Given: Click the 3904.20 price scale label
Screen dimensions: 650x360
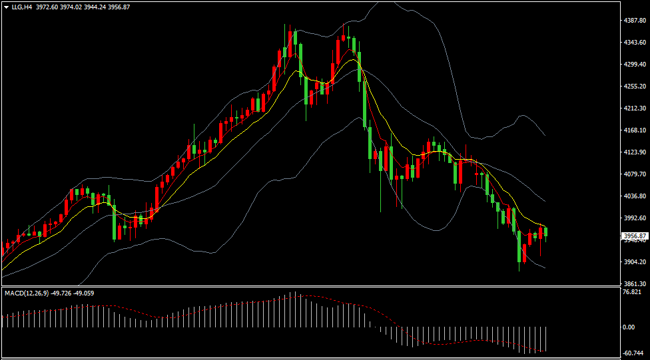Looking at the screenshot, I should click(x=634, y=262).
